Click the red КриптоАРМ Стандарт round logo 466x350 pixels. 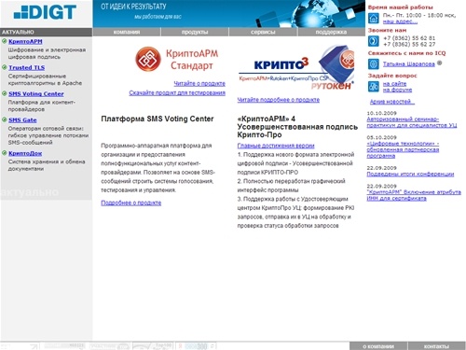(148, 59)
